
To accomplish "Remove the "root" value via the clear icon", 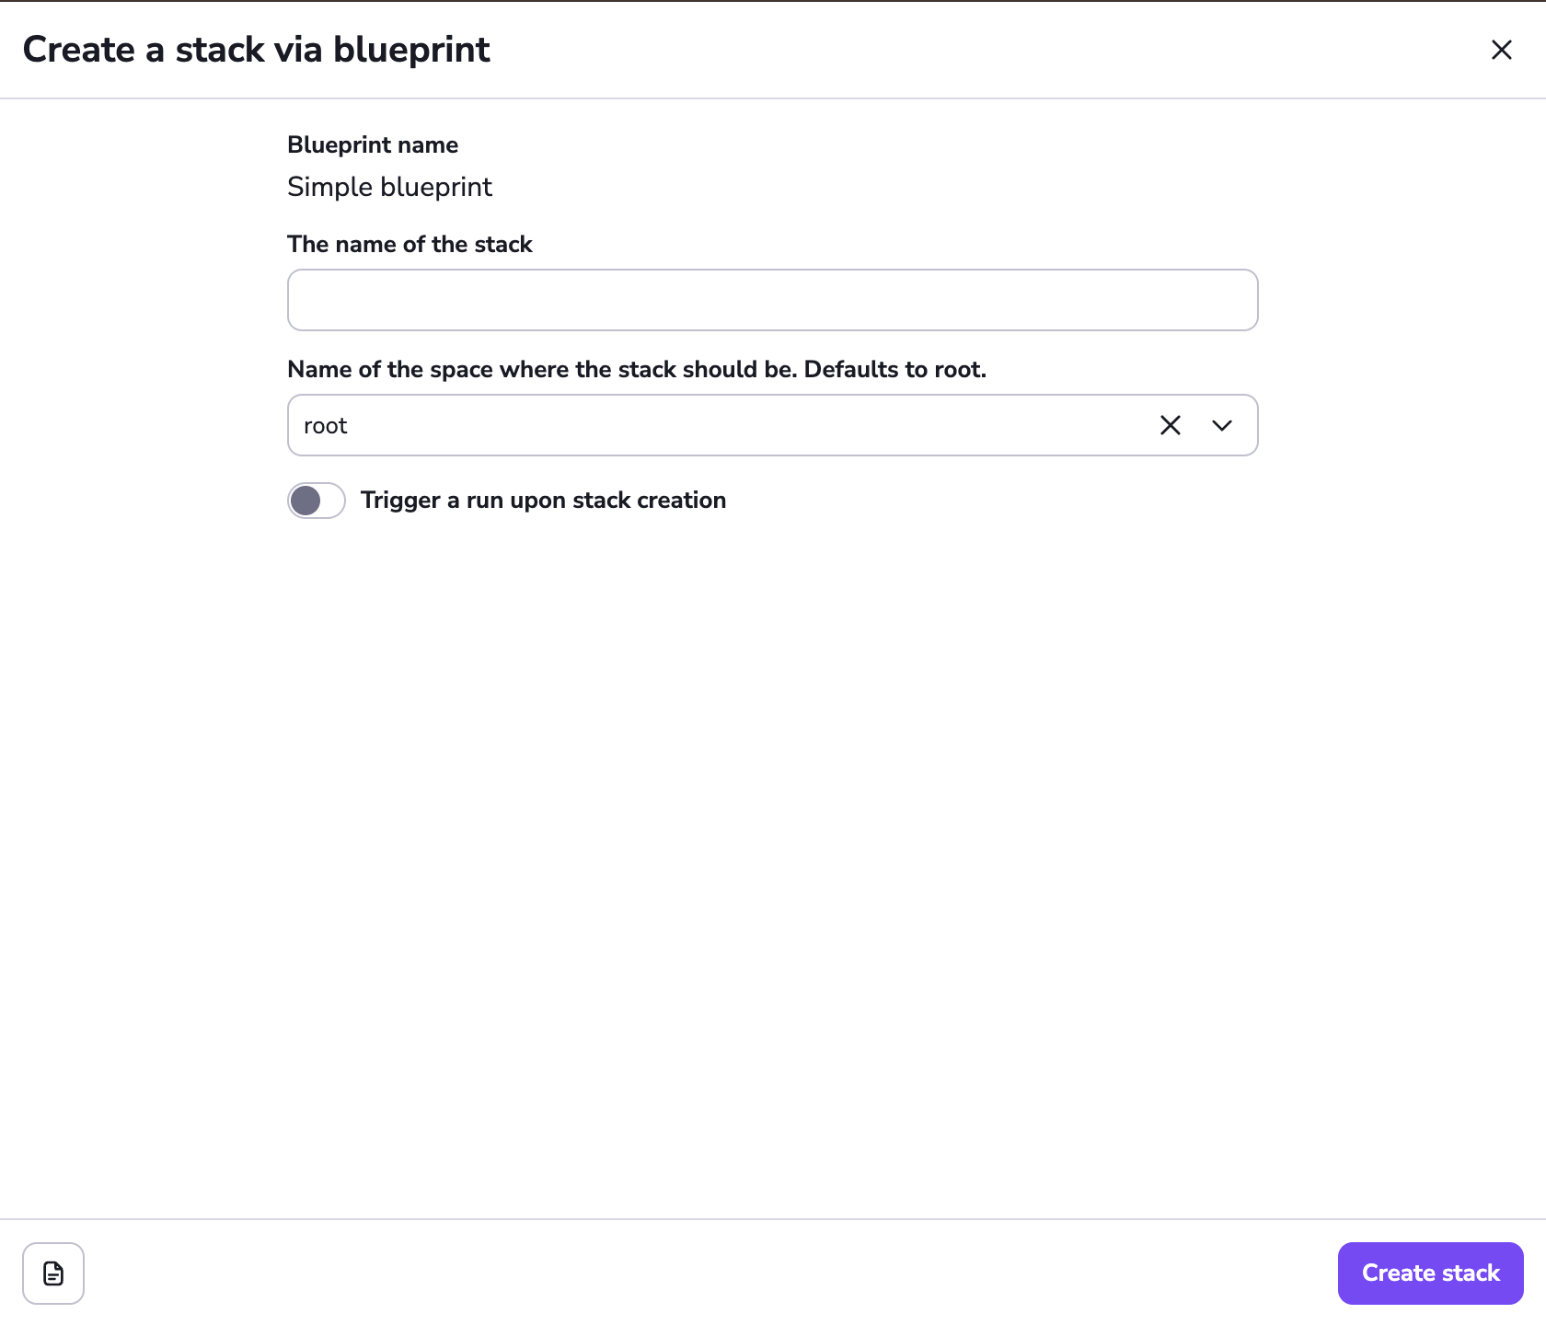I will pyautogui.click(x=1170, y=425).
